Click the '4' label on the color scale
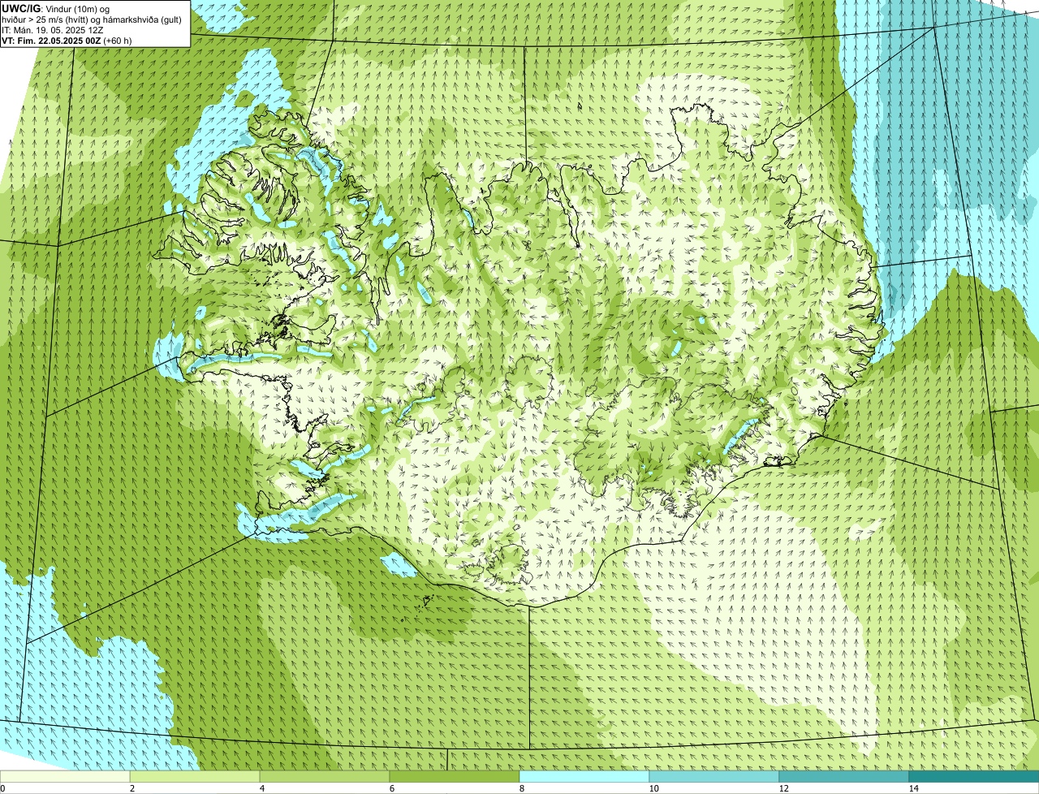 (261, 788)
